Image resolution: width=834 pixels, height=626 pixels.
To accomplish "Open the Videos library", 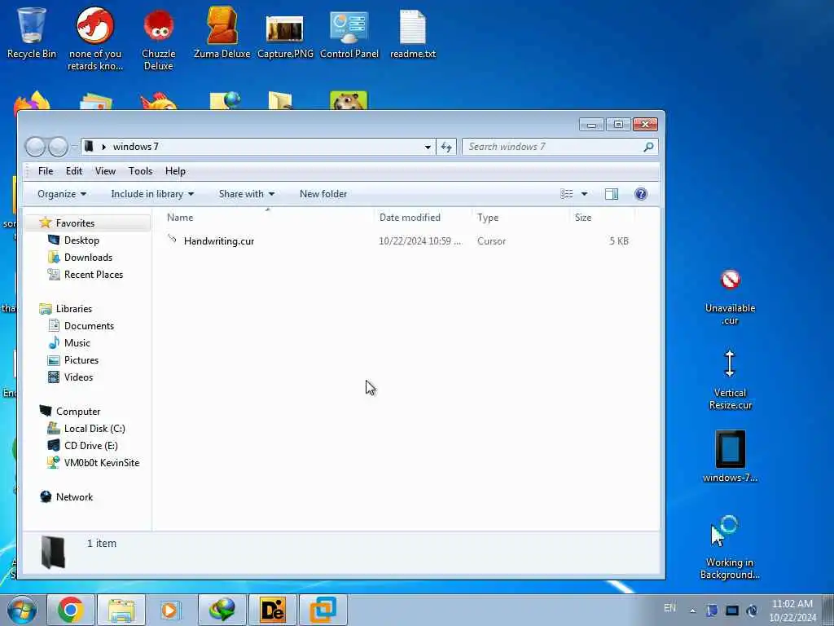I will 78,377.
